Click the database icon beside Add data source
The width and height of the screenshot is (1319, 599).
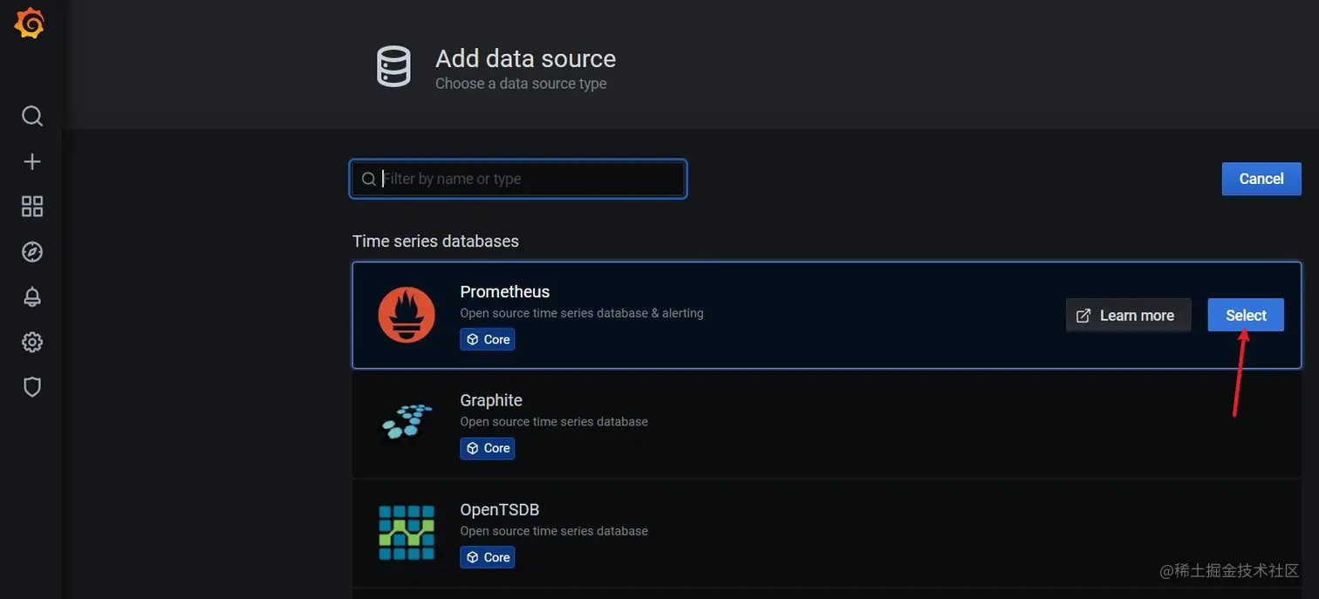coord(393,67)
